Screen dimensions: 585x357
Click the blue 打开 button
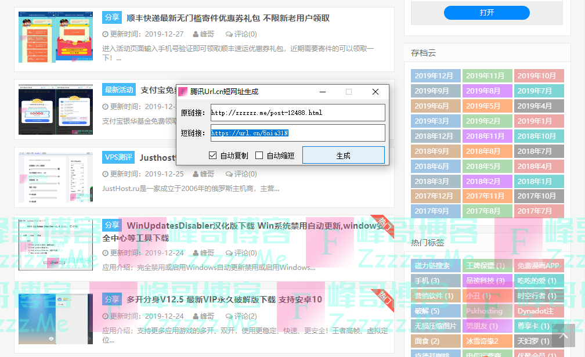tap(486, 13)
